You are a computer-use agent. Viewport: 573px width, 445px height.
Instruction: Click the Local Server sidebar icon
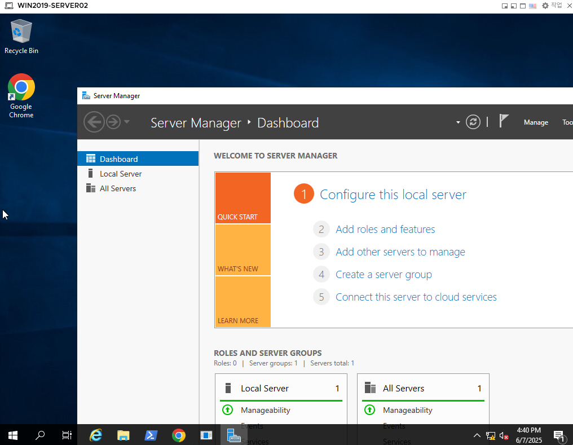click(90, 173)
